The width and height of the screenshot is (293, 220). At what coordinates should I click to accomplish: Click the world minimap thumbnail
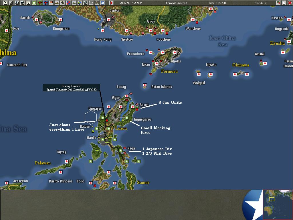pos(278,205)
